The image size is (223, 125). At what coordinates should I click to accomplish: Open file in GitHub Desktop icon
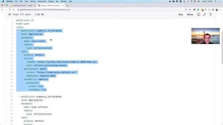pyautogui.click(x=199, y=15)
